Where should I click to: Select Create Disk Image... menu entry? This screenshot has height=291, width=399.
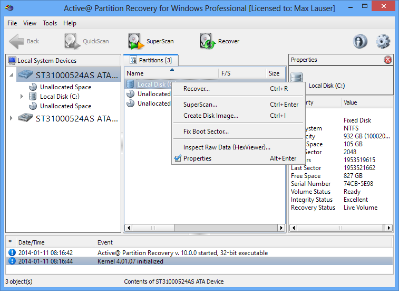coord(238,116)
